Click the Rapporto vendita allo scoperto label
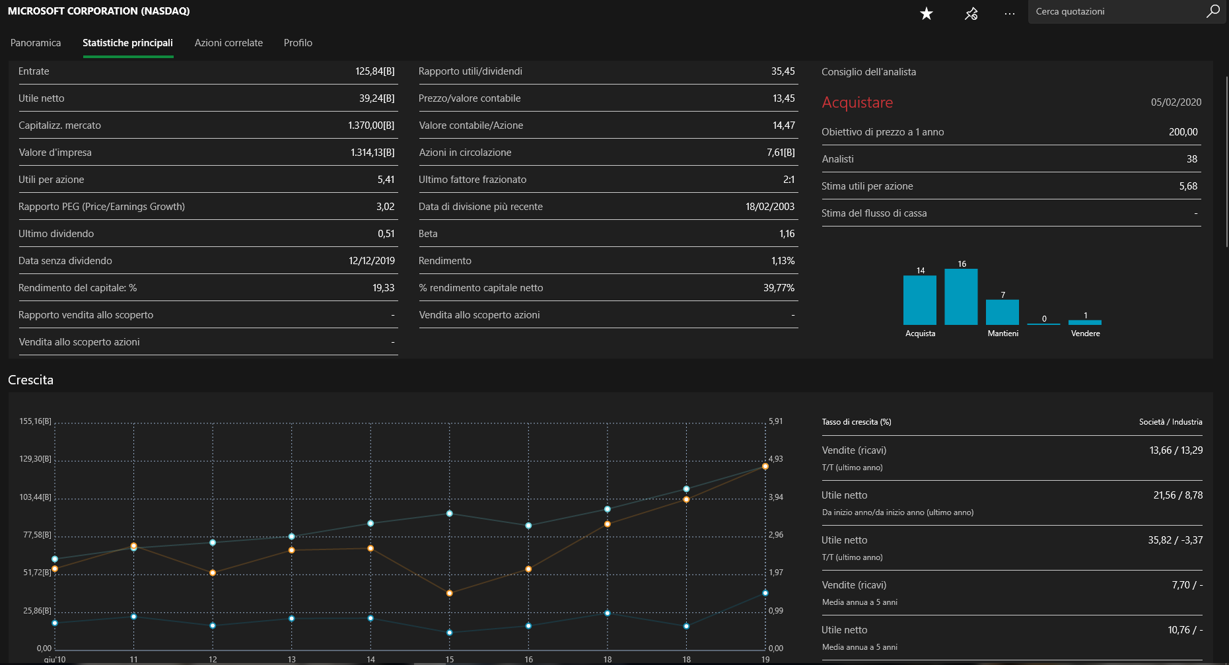 pos(86,315)
